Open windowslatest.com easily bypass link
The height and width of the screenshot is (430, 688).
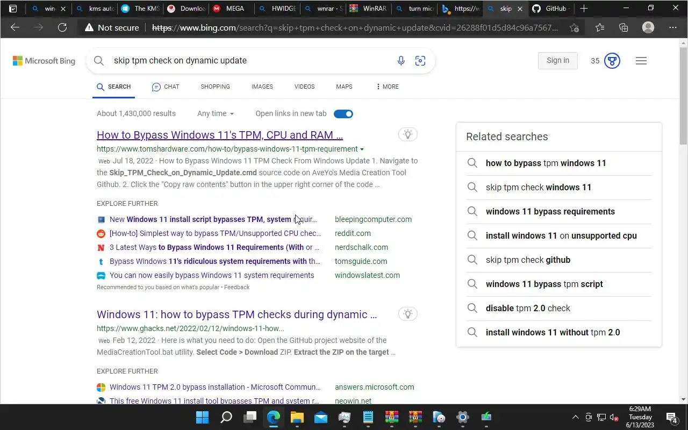tap(212, 275)
